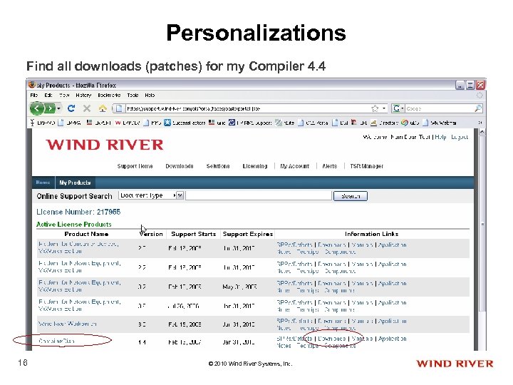Stop loading with the grey X icon
513x385 pixels.
(87, 108)
